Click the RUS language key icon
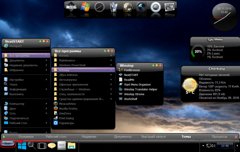This screenshot has width=240, height=152. 61,145
